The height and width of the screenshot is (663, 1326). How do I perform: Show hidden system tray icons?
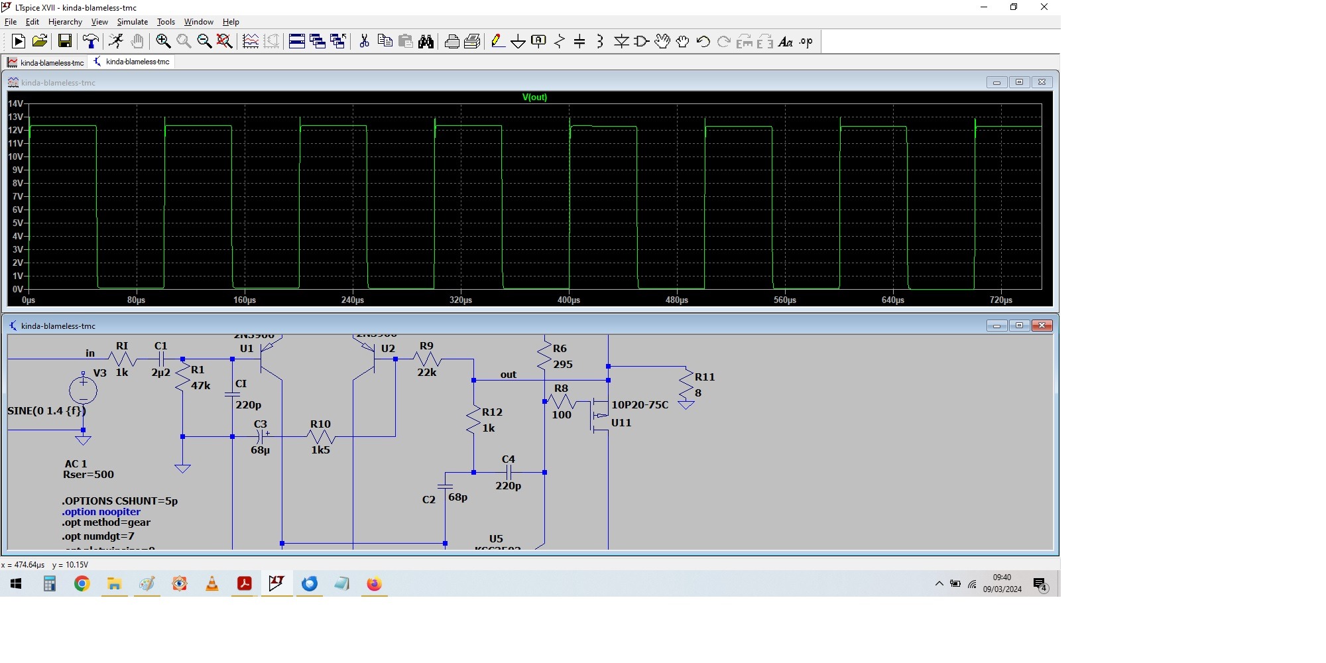pyautogui.click(x=939, y=583)
